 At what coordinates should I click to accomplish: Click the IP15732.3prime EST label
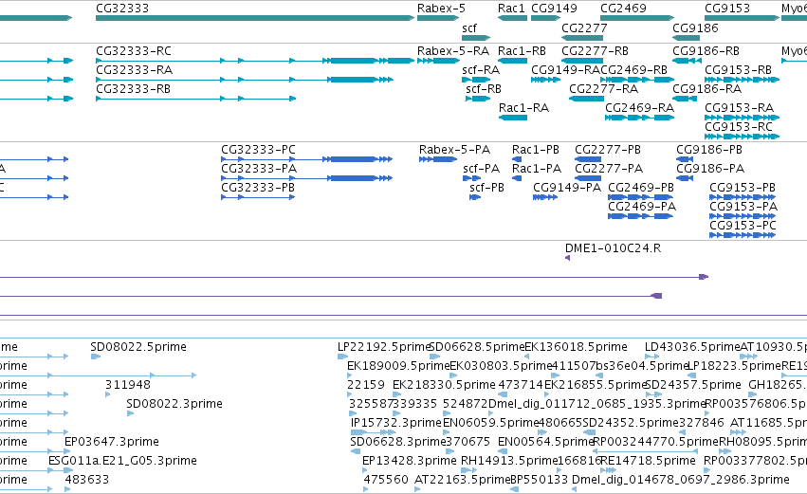coord(396,423)
